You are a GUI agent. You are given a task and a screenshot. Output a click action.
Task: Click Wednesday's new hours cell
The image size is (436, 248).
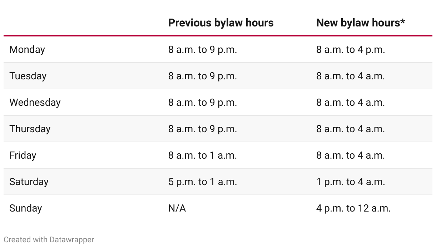[x=351, y=103]
